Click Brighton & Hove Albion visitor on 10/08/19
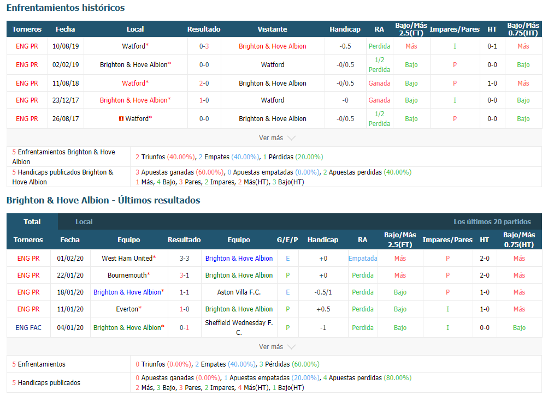548x396 pixels. coord(272,46)
